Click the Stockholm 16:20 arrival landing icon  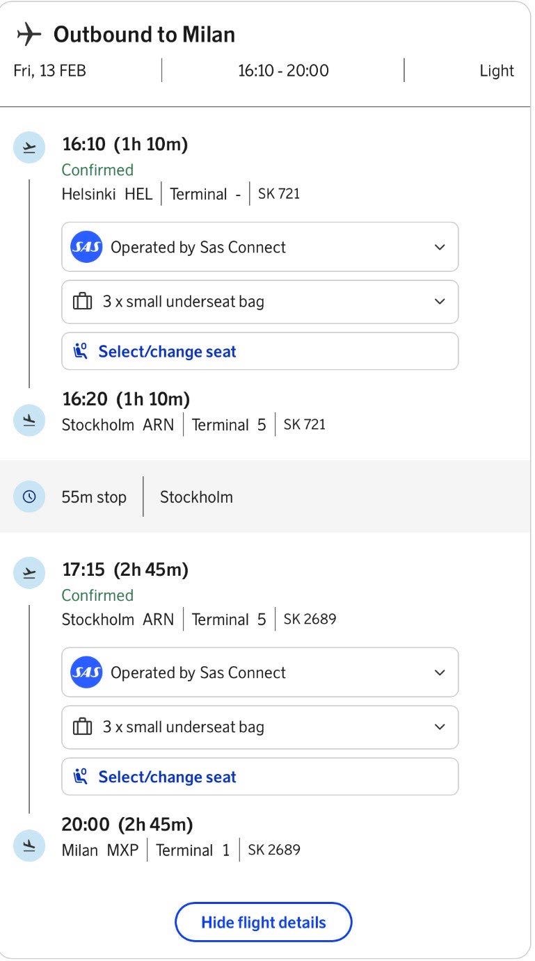29,420
